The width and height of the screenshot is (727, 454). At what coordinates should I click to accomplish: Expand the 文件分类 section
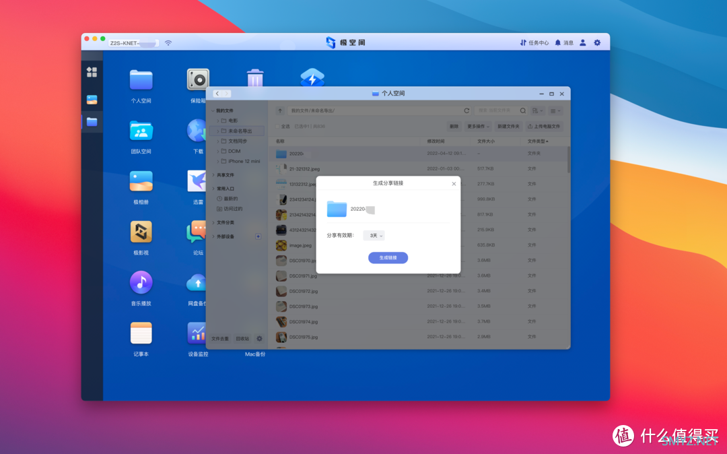tap(213, 222)
